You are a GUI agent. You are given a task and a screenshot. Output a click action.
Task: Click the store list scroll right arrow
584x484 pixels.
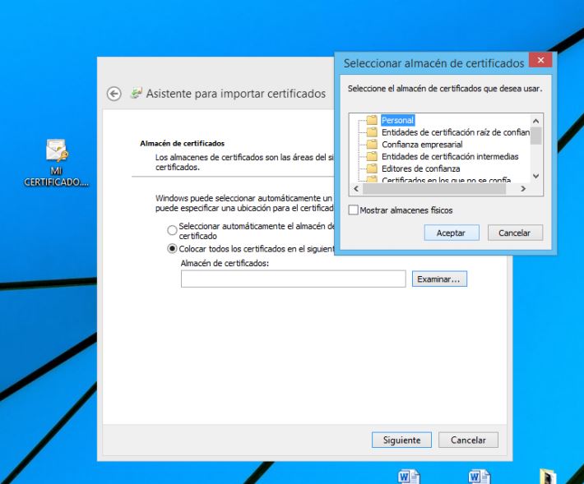(523, 189)
